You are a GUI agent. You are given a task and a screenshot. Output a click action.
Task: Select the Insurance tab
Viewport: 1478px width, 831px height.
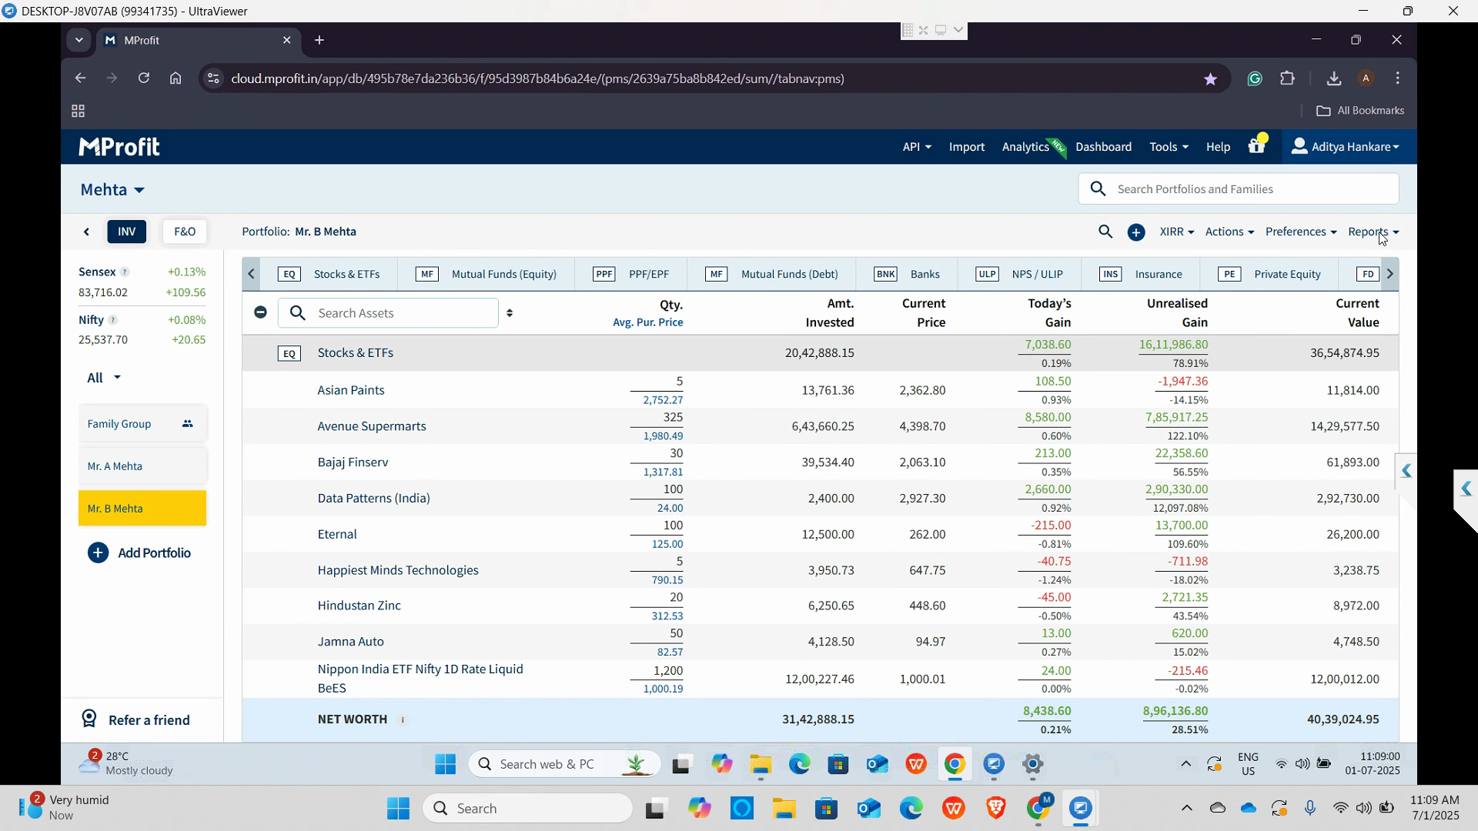coord(1142,274)
